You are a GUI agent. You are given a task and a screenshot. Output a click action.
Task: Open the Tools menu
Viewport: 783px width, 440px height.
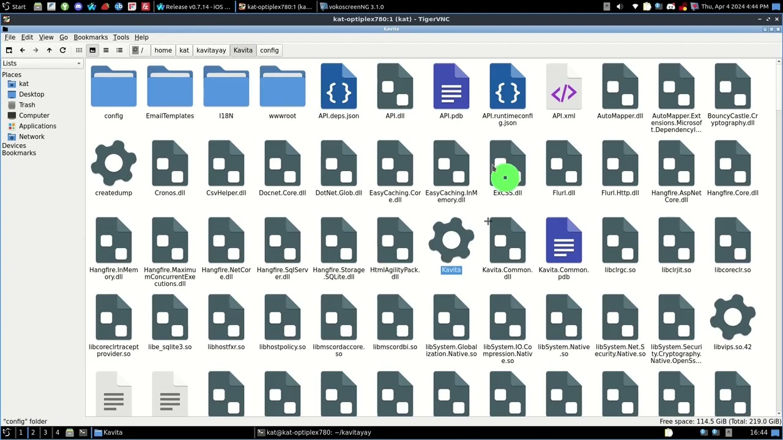tap(121, 37)
